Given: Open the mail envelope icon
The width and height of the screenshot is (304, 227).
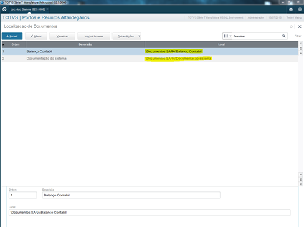Looking at the screenshot, I should click(291, 9).
